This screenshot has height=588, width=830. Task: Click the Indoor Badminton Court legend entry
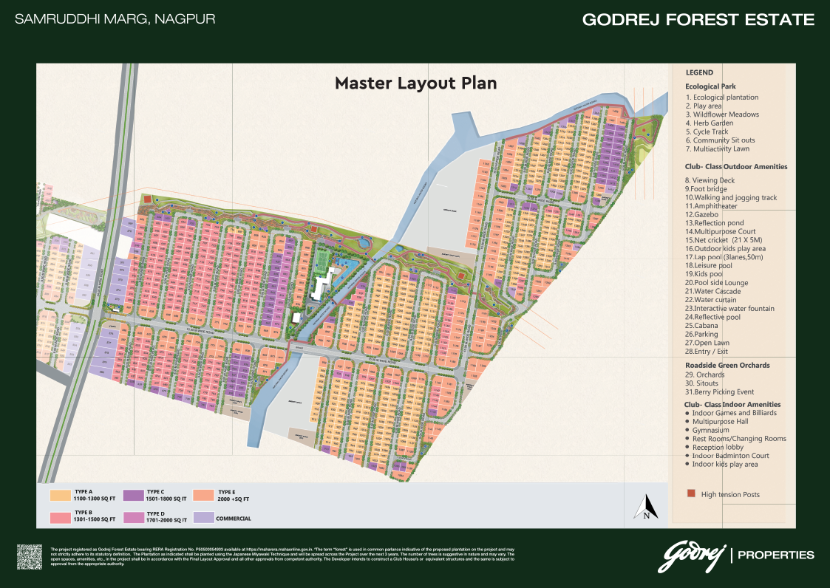(x=730, y=456)
